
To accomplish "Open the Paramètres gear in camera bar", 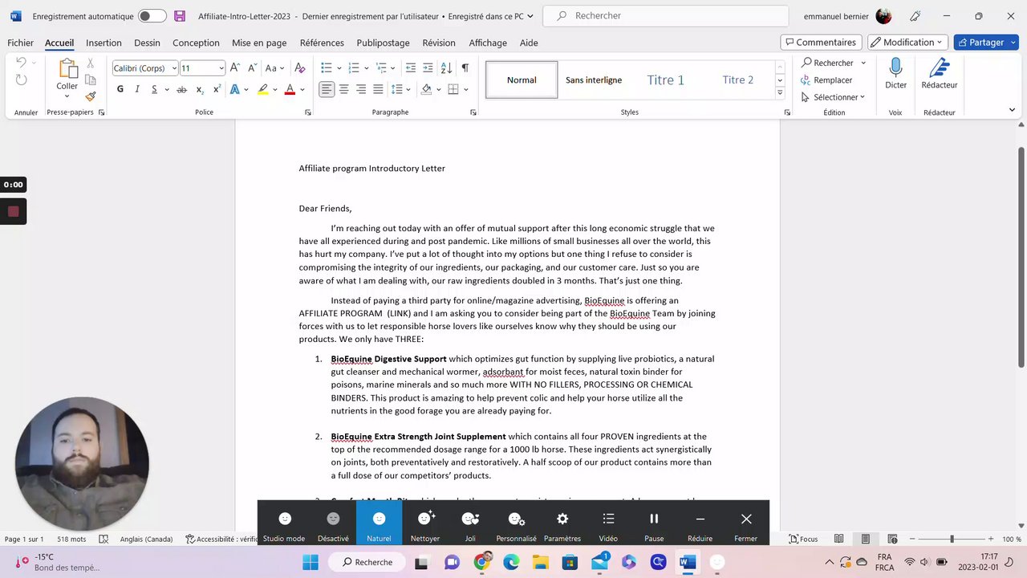I will pos(562,525).
